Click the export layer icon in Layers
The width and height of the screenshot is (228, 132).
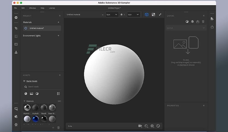click(x=198, y=22)
